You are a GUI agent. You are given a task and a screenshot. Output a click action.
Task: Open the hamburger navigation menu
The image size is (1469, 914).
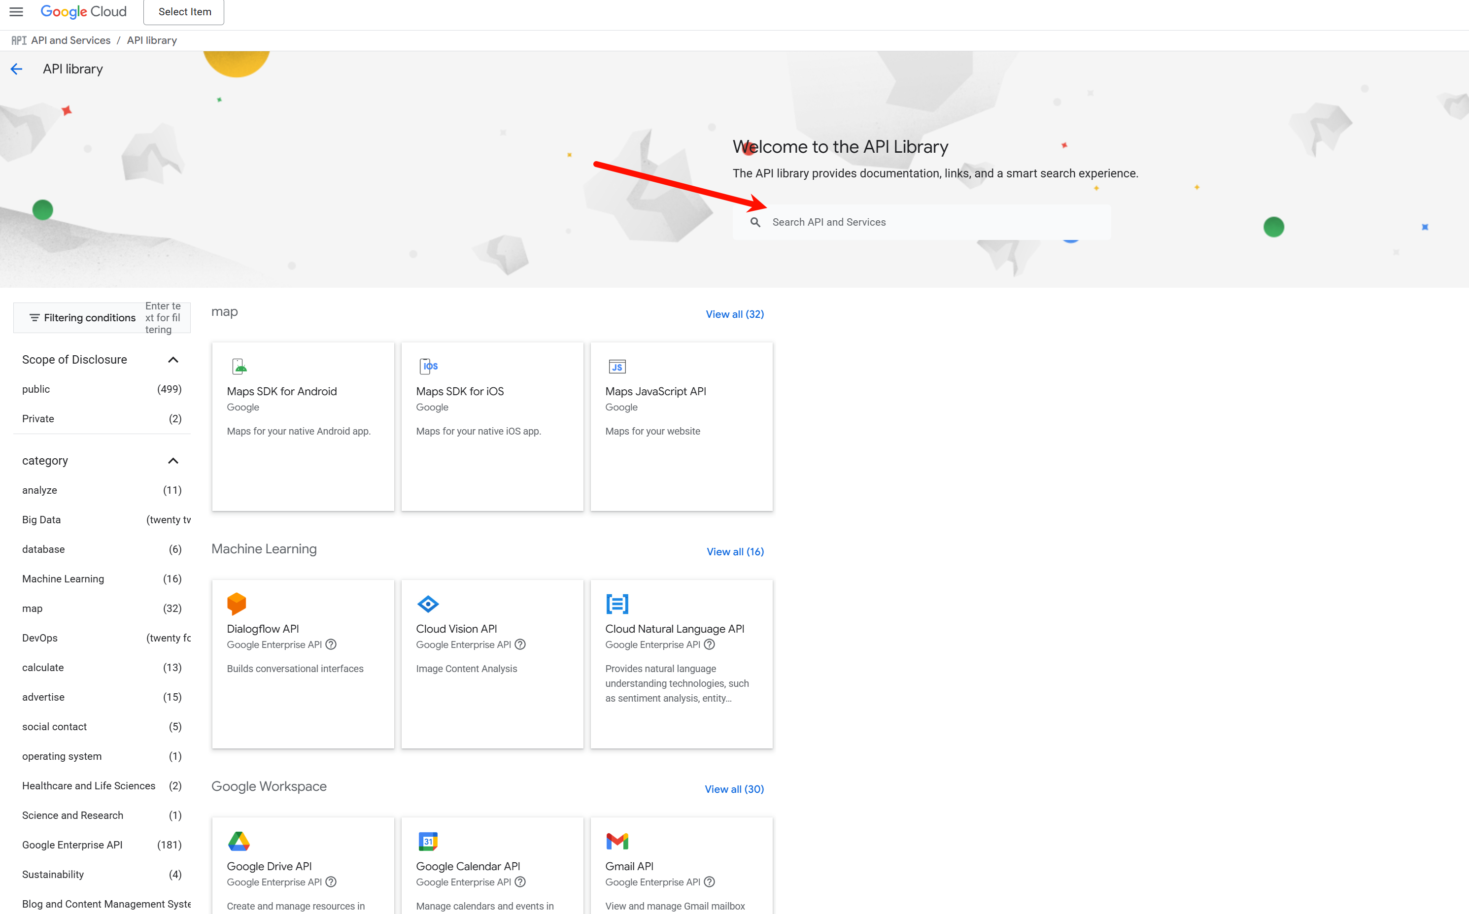[x=16, y=11]
